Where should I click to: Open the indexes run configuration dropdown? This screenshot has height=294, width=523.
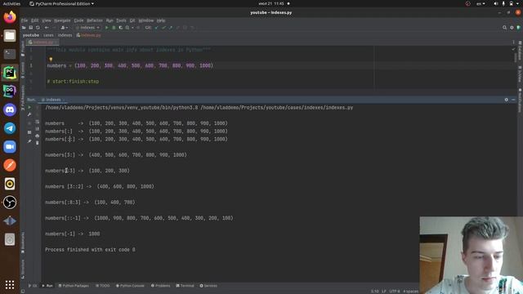coord(87,28)
